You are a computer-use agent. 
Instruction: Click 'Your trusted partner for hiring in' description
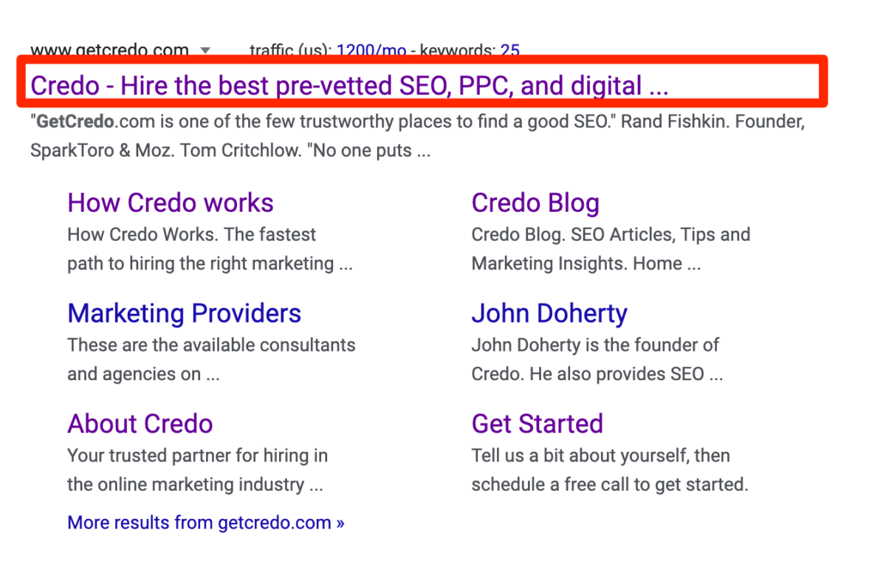pos(197,456)
